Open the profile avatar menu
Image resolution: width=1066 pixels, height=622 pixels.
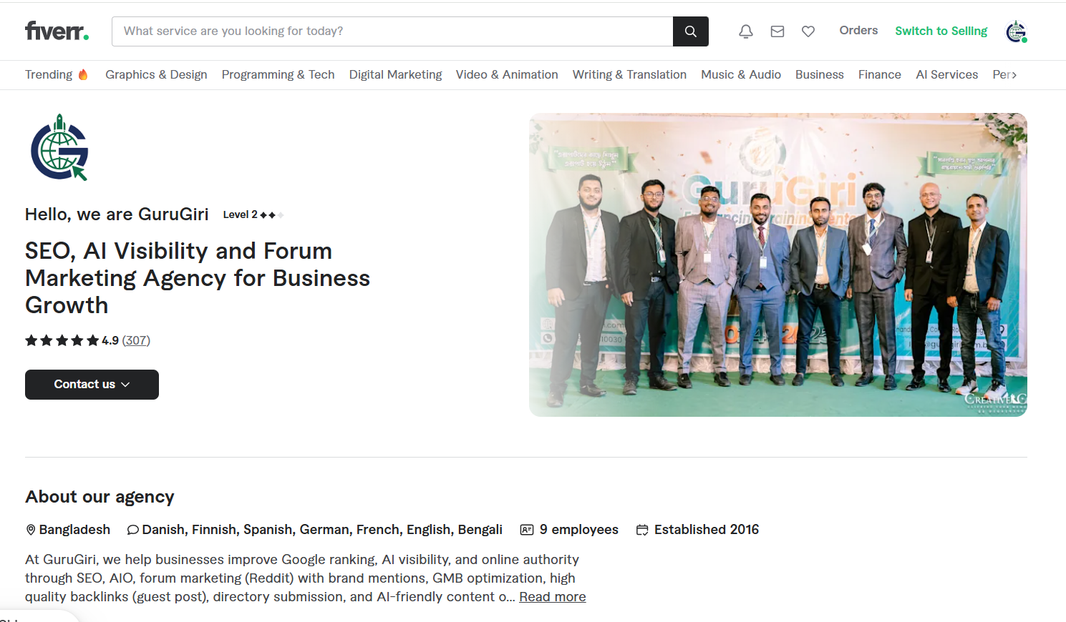pos(1017,31)
